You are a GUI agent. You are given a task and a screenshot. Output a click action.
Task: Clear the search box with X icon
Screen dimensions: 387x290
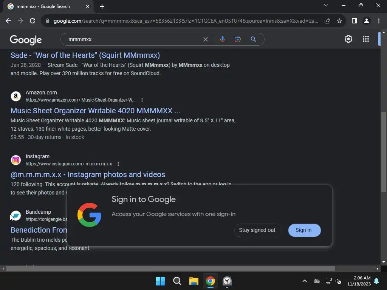coord(205,39)
